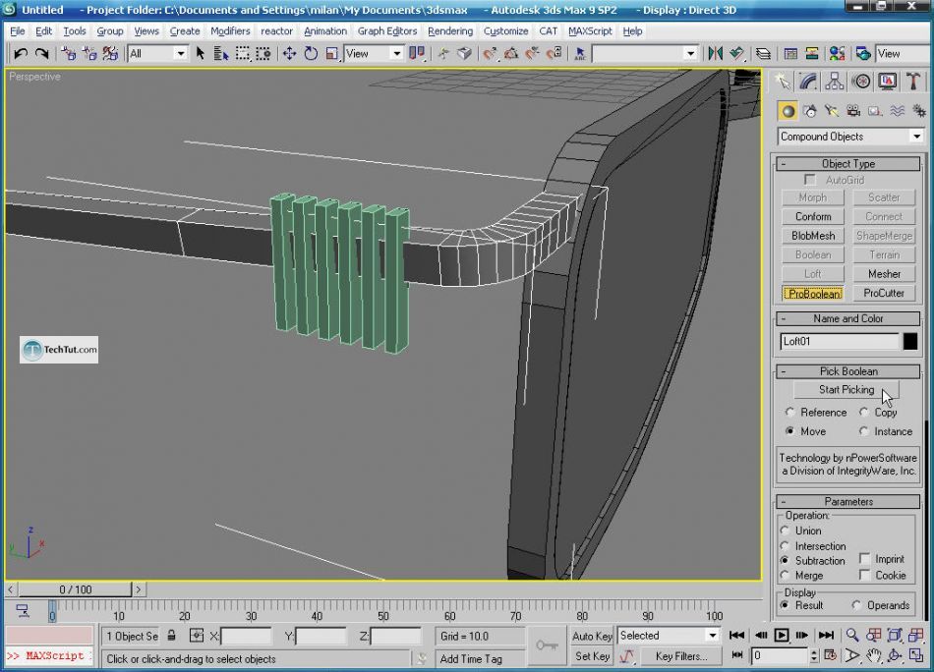Click the Set Keys key icon
This screenshot has width=934, height=672.
(547, 645)
